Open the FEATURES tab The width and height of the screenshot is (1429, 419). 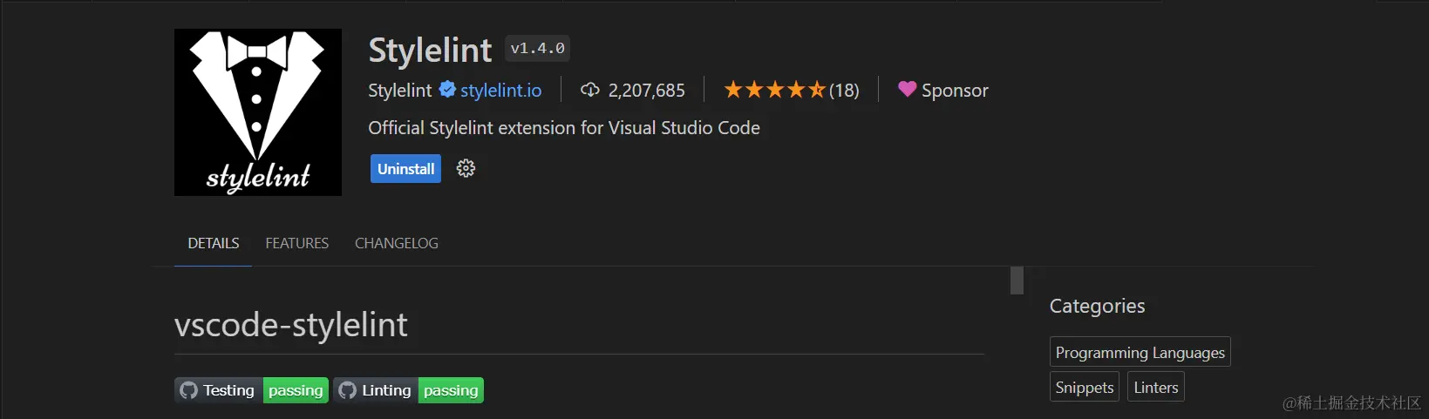[297, 243]
